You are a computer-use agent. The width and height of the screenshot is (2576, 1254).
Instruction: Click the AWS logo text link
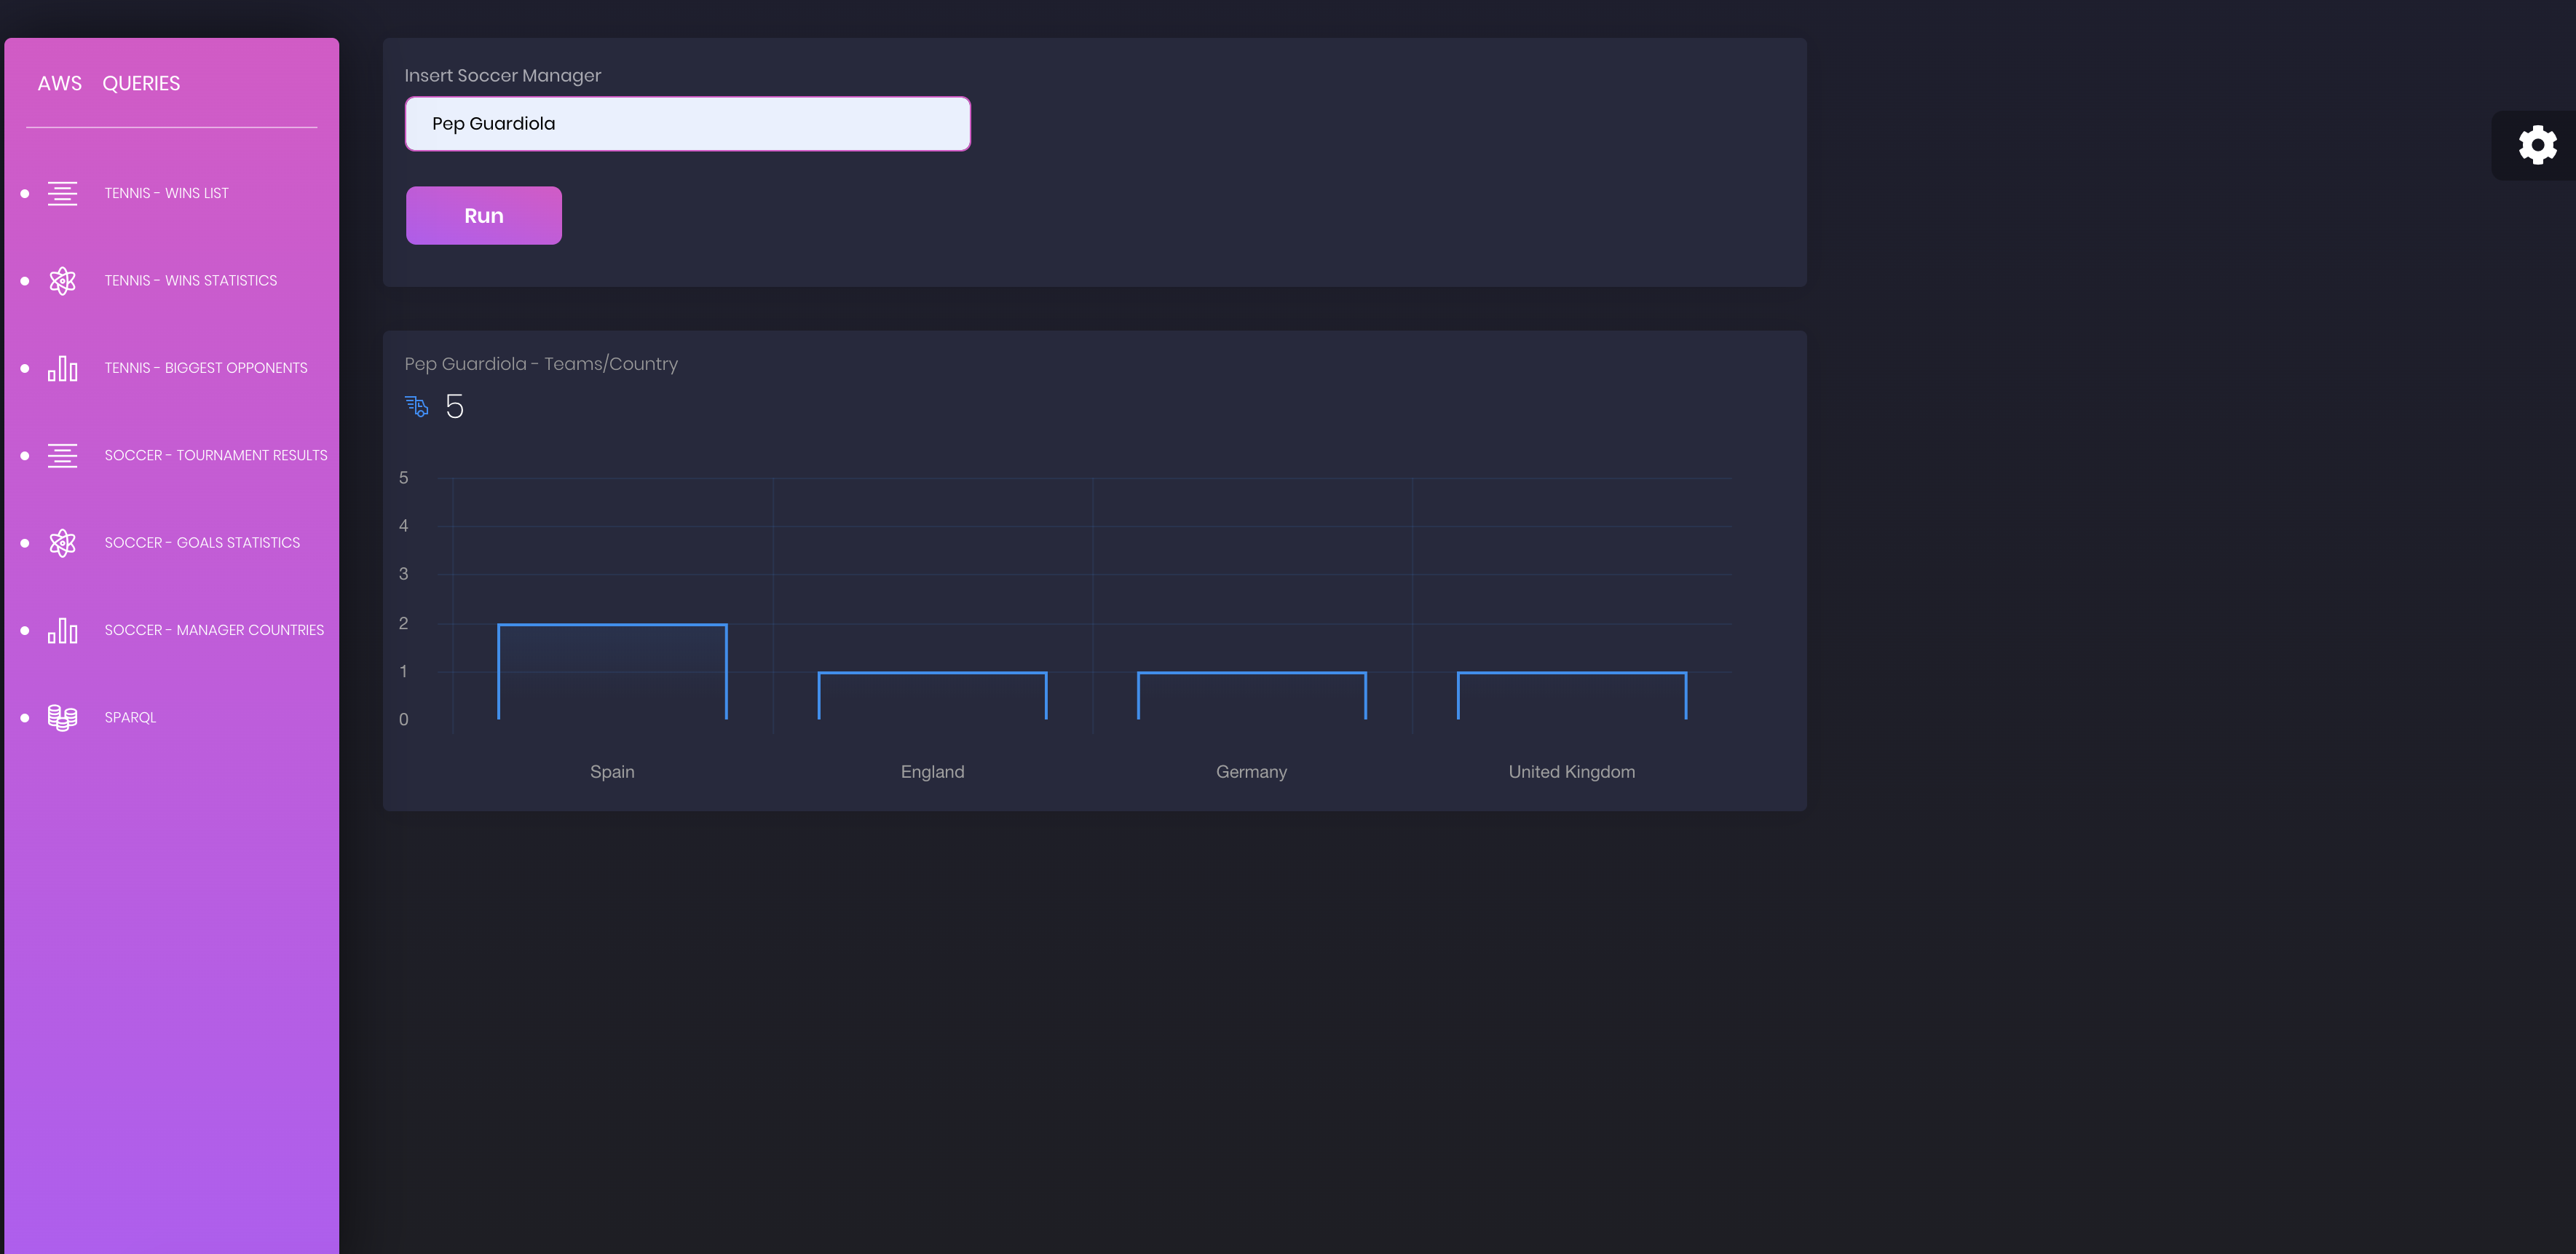(x=59, y=84)
